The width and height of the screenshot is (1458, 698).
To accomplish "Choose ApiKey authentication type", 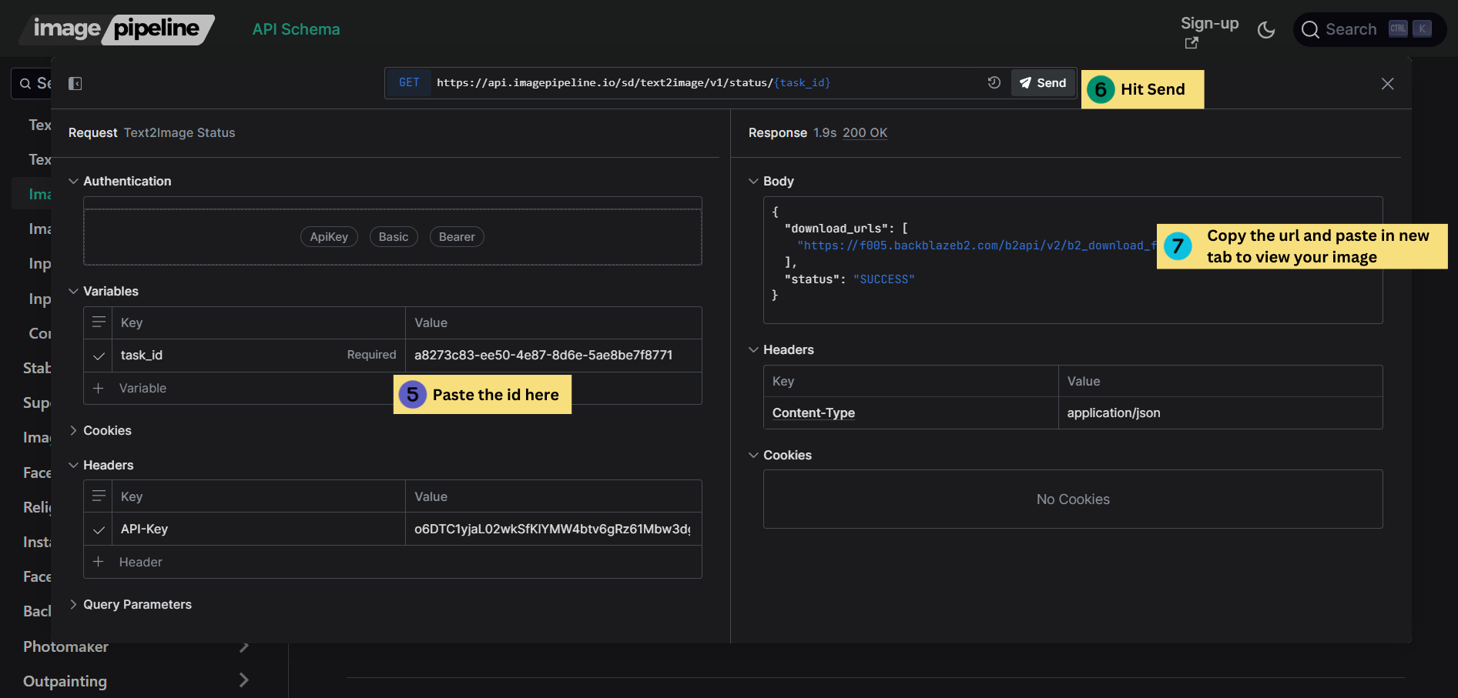I will (329, 237).
